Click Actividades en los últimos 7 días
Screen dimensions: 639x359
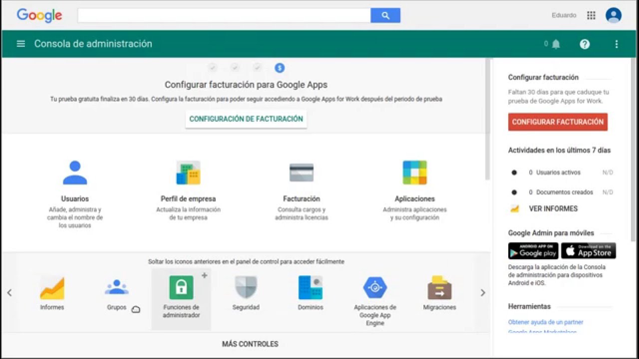pyautogui.click(x=559, y=150)
